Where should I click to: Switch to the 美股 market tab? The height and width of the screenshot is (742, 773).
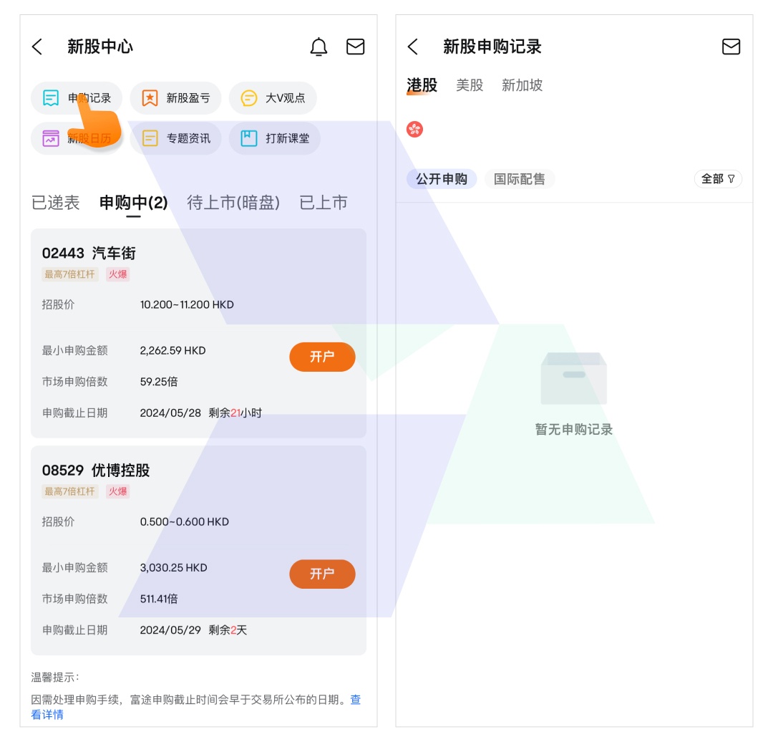click(470, 85)
